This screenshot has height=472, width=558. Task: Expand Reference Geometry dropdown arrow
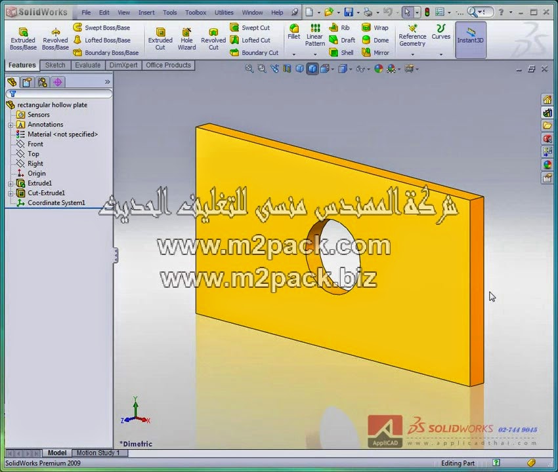(x=412, y=54)
